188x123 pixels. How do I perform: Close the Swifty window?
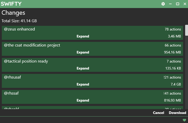tap(185, 4)
